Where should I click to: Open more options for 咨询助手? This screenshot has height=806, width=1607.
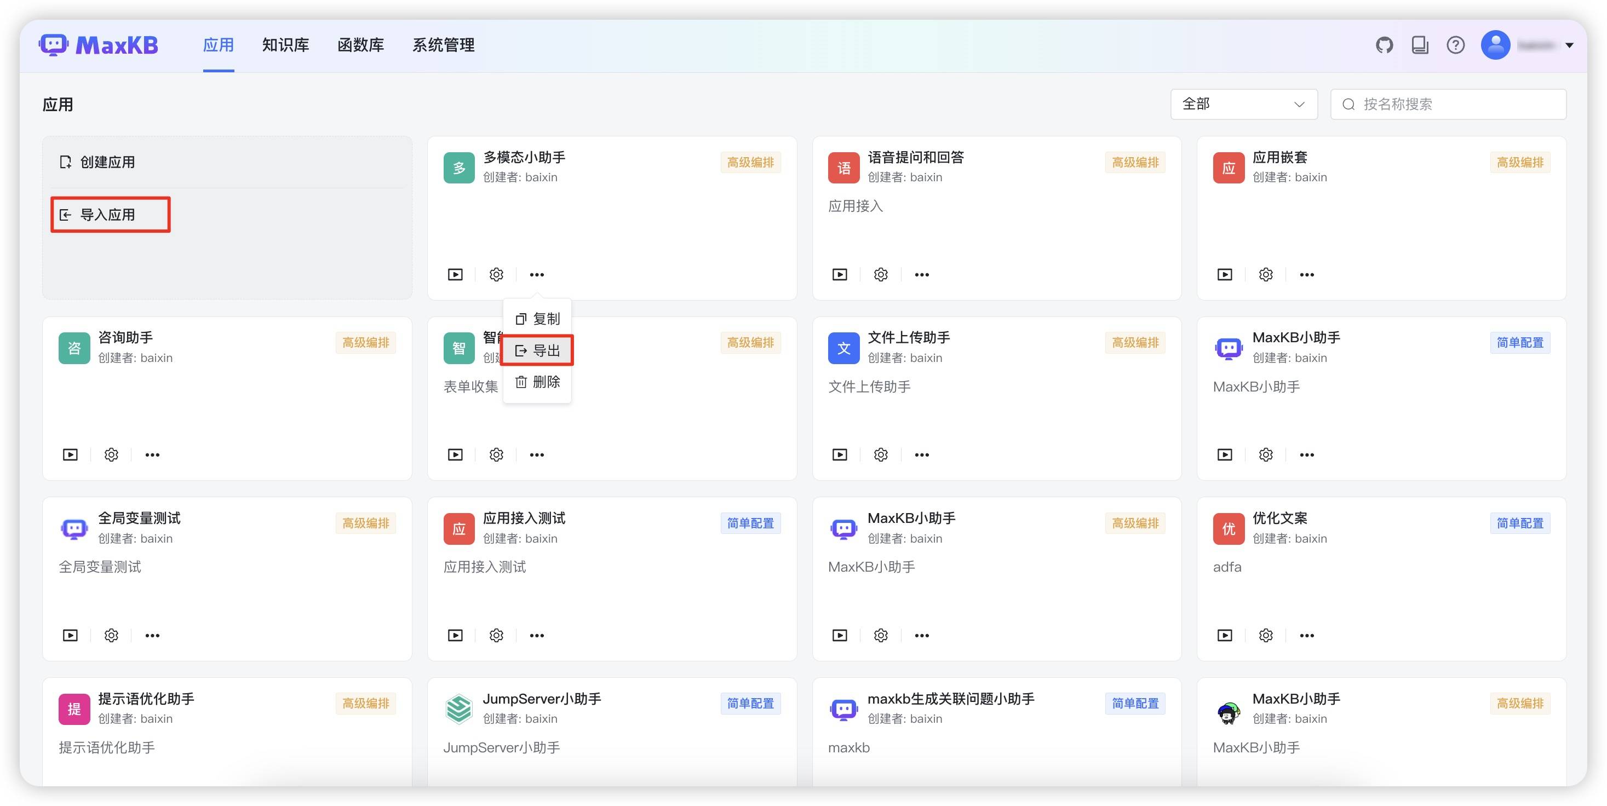point(153,455)
